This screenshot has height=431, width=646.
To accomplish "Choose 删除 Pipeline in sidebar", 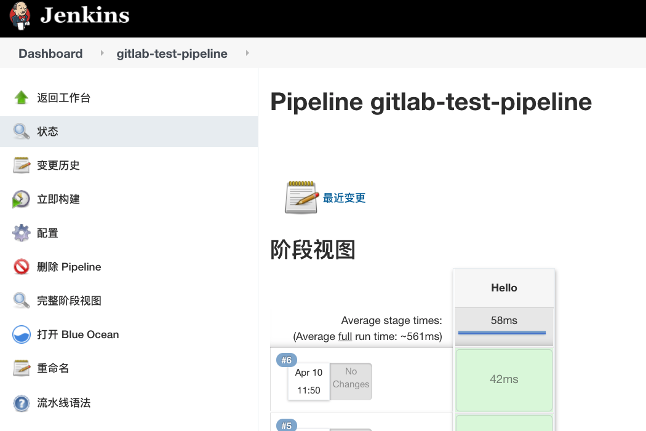I will [69, 267].
